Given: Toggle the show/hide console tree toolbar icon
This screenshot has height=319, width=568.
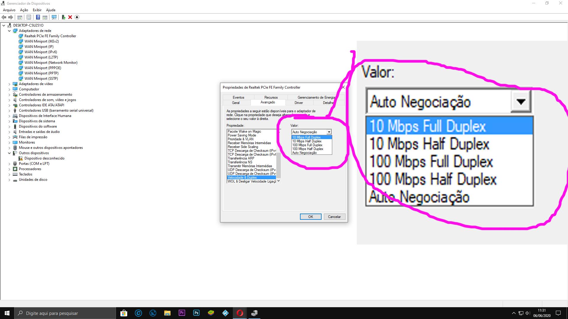Looking at the screenshot, I should tap(20, 17).
